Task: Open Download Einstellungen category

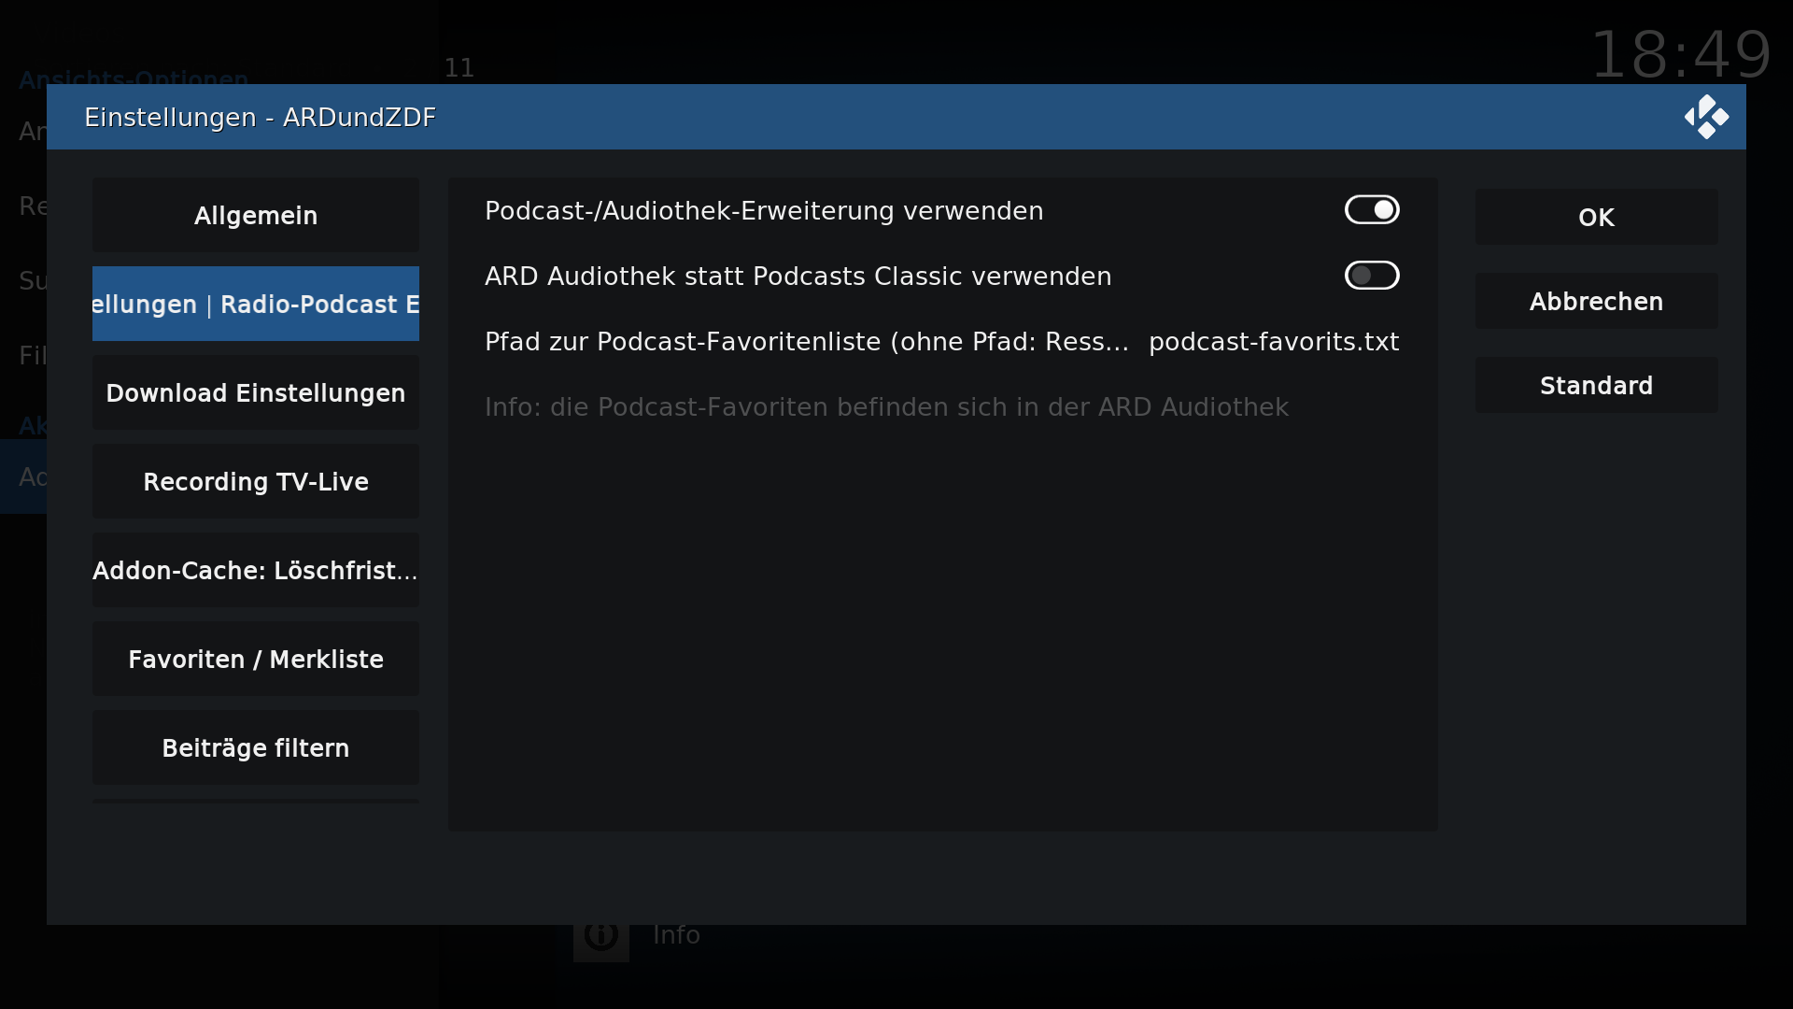Action: (x=256, y=393)
